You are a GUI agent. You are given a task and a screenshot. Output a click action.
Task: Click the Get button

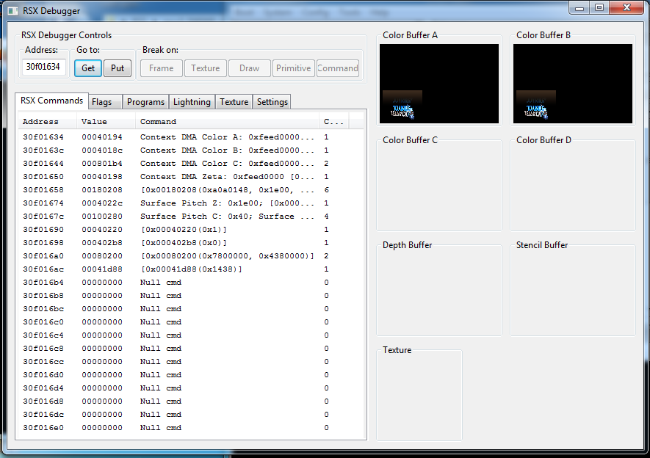click(88, 68)
